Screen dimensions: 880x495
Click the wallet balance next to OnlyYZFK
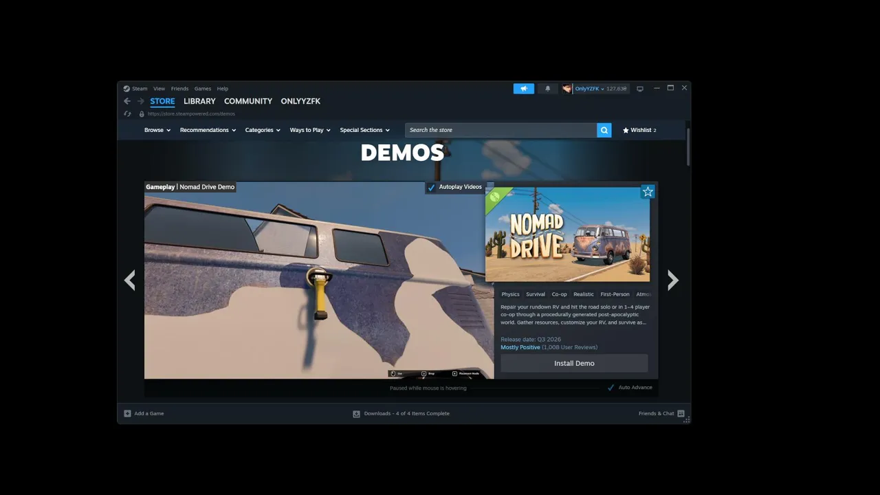[x=617, y=89]
